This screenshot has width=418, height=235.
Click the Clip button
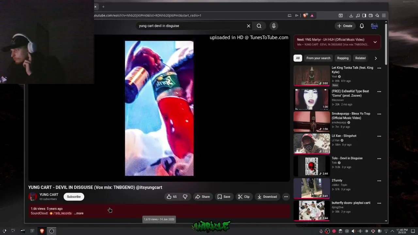click(244, 196)
